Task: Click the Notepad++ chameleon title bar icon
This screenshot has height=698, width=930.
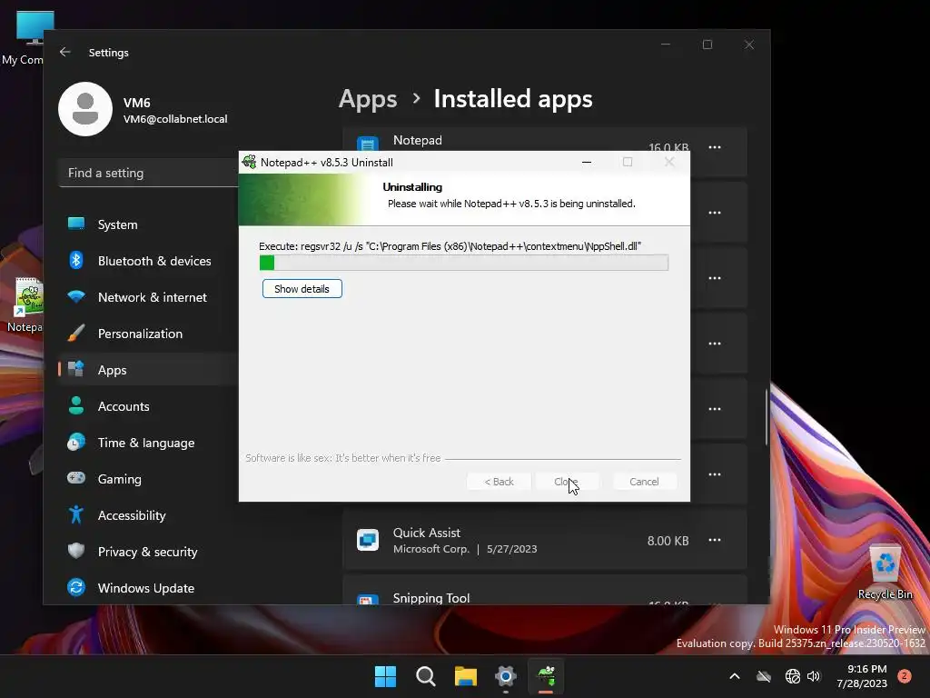Action: tap(249, 162)
